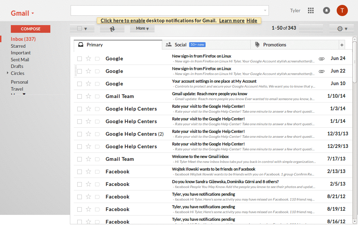Screen dimensions: 358x225
Task: Open the select dropdown arrow beside checkbox
Action: coord(86,29)
